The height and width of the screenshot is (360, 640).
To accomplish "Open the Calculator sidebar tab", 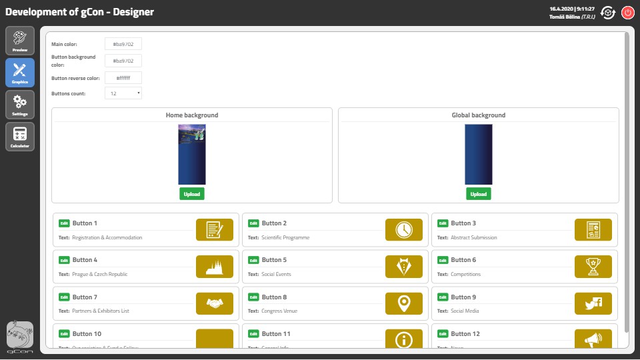I will [x=20, y=137].
